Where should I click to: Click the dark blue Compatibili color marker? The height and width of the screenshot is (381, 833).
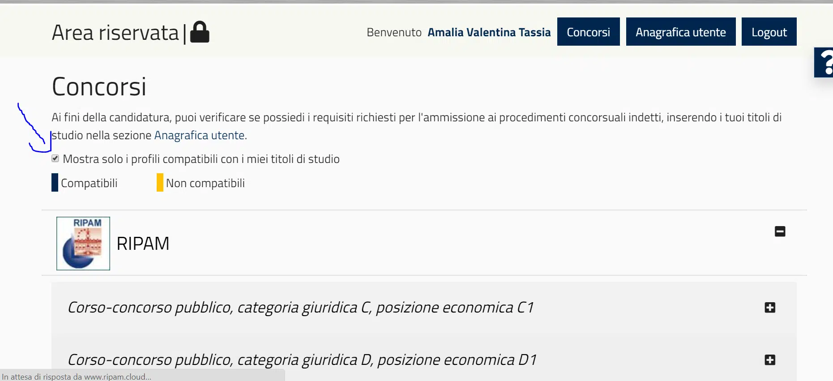tap(55, 183)
